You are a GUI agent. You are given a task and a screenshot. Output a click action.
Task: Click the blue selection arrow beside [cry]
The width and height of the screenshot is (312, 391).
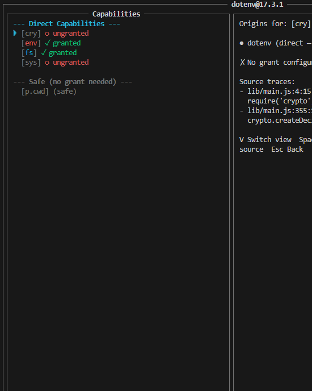click(x=15, y=33)
